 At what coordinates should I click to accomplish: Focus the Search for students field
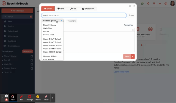tap(84, 15)
